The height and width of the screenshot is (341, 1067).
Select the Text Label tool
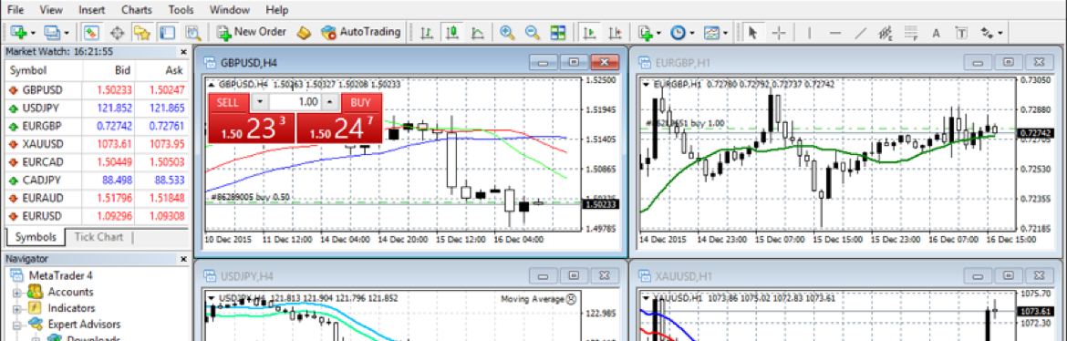click(961, 32)
